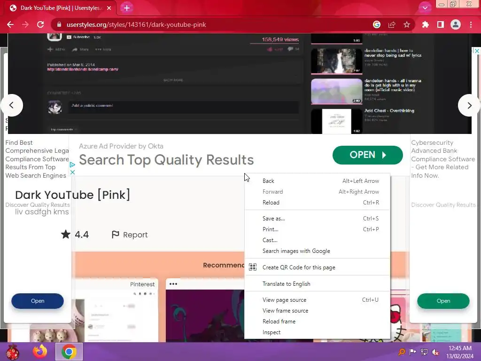Screen dimensions: 481x361
Task: Share this page via share icon
Action: pos(392,24)
